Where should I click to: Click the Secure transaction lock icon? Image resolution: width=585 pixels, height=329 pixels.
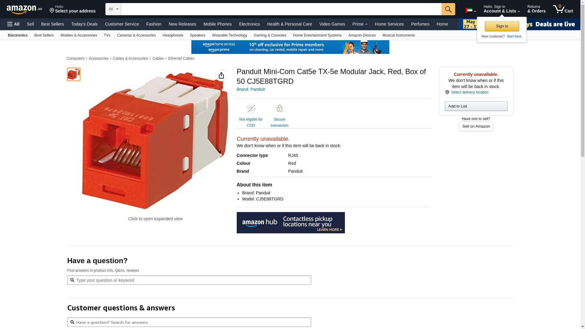(279, 108)
